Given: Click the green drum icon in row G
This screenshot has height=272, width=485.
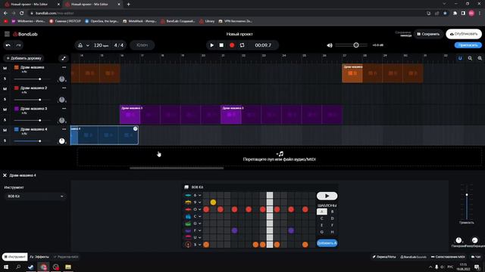Looking at the screenshot, I should click(188, 224).
